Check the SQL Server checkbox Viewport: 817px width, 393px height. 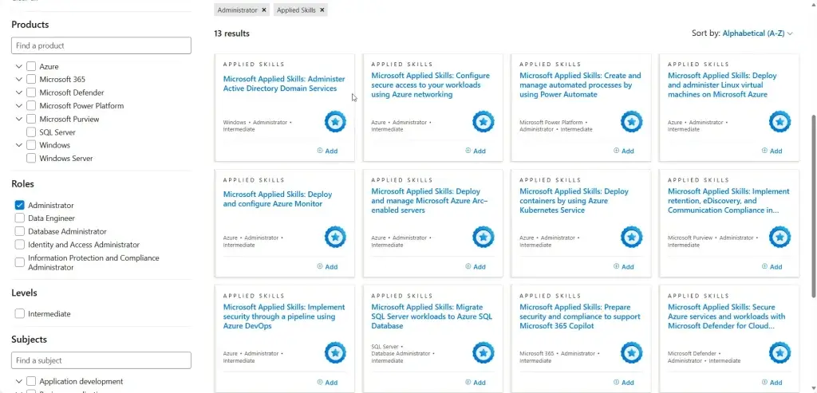pos(31,132)
